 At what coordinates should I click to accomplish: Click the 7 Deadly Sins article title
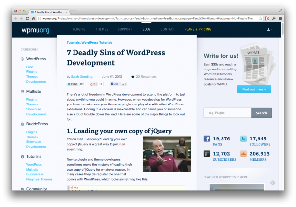[116, 58]
